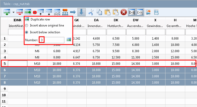
Task: Click the empty IDNR cell in row 5
Action: click(18, 64)
